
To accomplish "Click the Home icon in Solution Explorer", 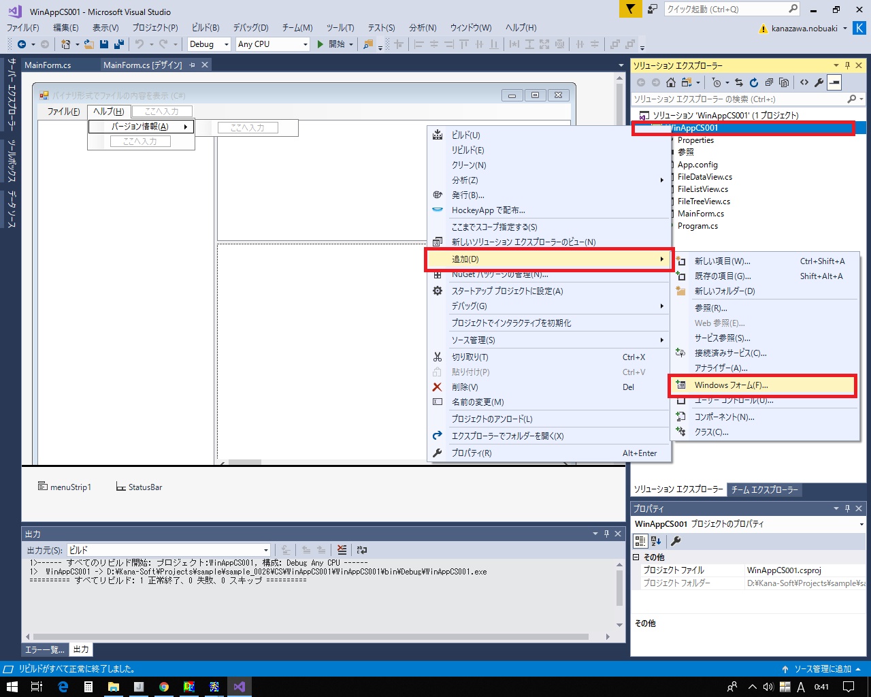I will pyautogui.click(x=671, y=82).
